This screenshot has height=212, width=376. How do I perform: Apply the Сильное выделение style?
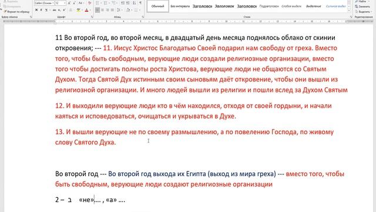pyautogui.click(x=335, y=6)
